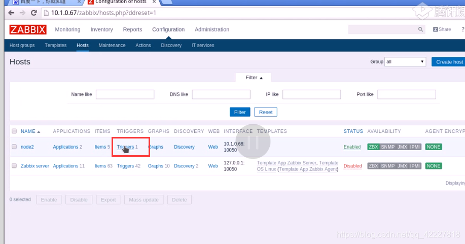Open Triggers for node2
The image size is (465, 244).
[x=125, y=147]
